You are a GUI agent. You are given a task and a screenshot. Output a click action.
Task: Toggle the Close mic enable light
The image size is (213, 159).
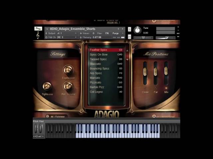pyautogui.click(x=145, y=88)
